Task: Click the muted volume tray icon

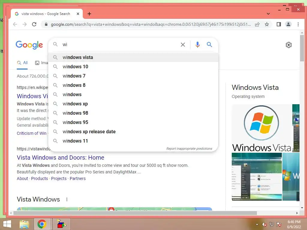Action: 264,225
